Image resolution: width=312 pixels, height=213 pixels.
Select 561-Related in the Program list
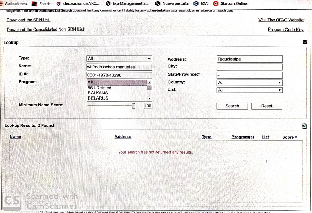pyautogui.click(x=99, y=88)
